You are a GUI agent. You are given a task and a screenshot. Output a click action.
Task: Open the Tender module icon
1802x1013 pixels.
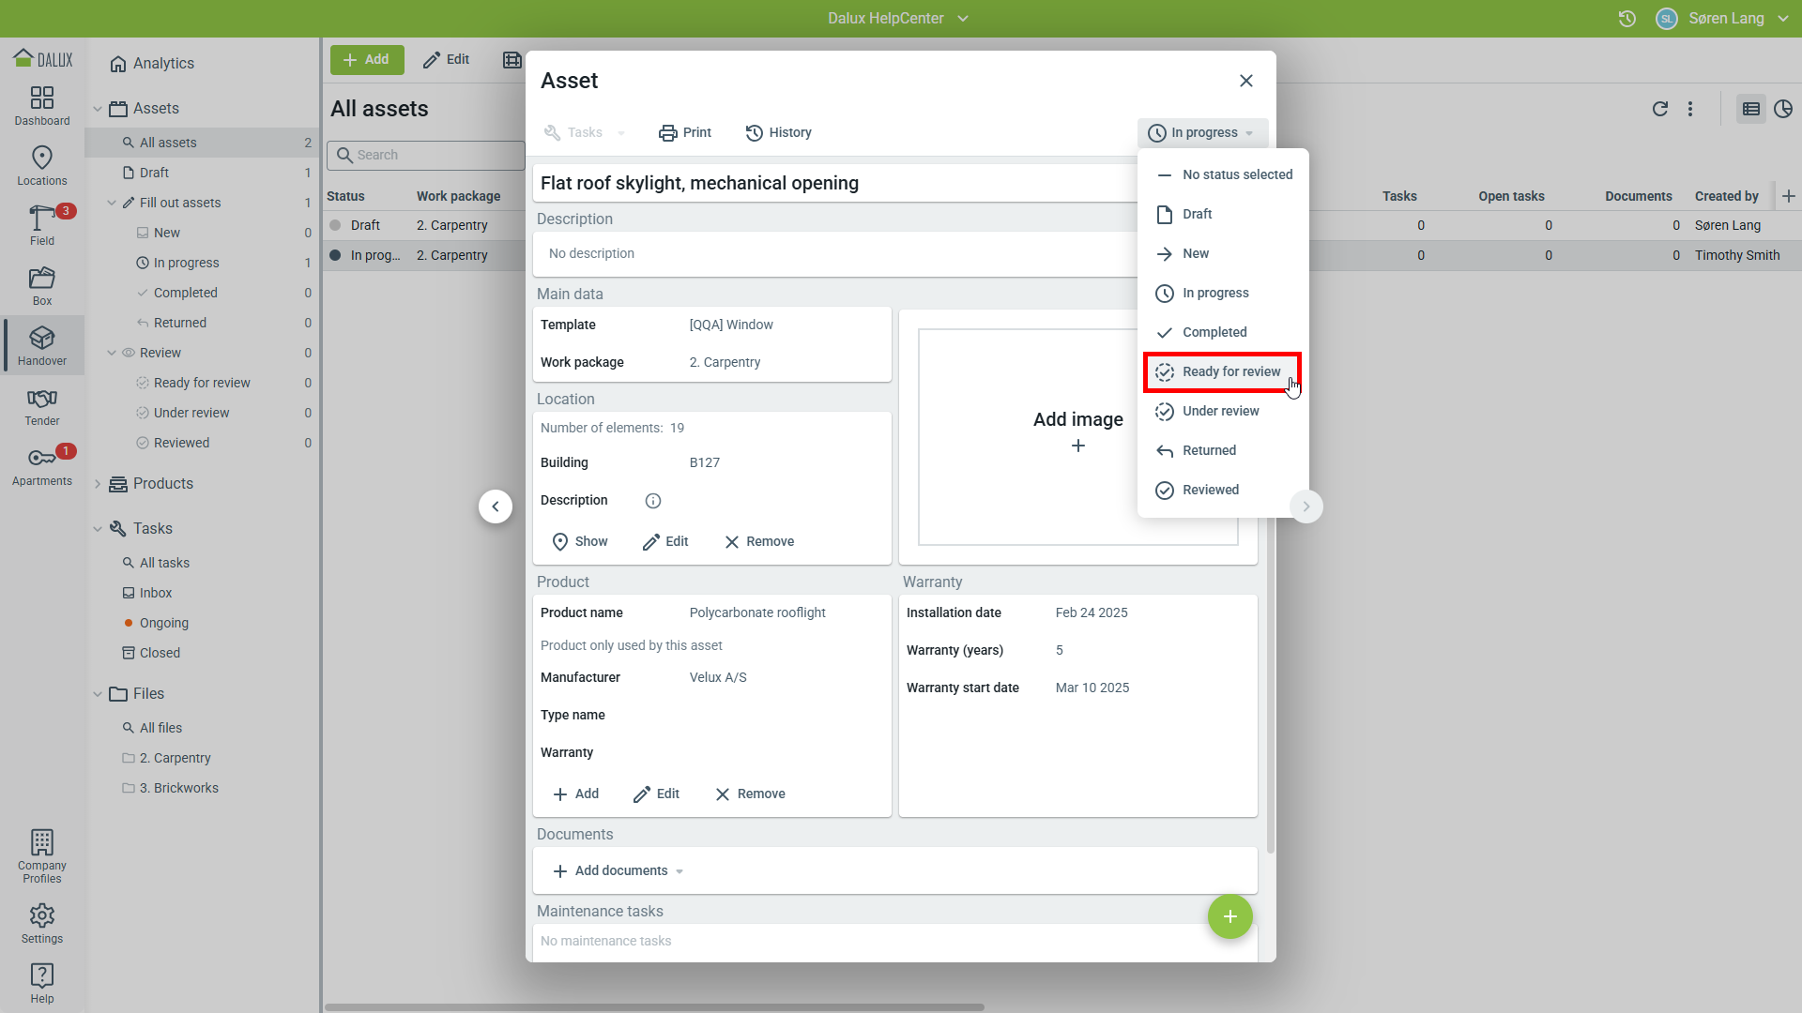tap(42, 399)
